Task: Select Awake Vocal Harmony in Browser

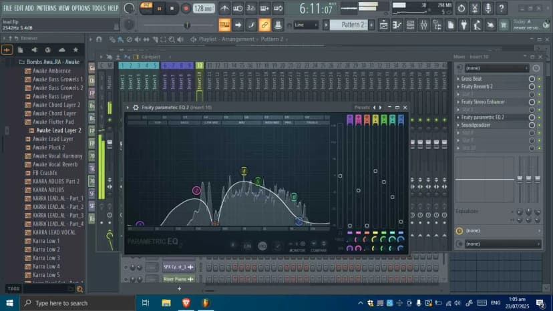Action: point(57,156)
